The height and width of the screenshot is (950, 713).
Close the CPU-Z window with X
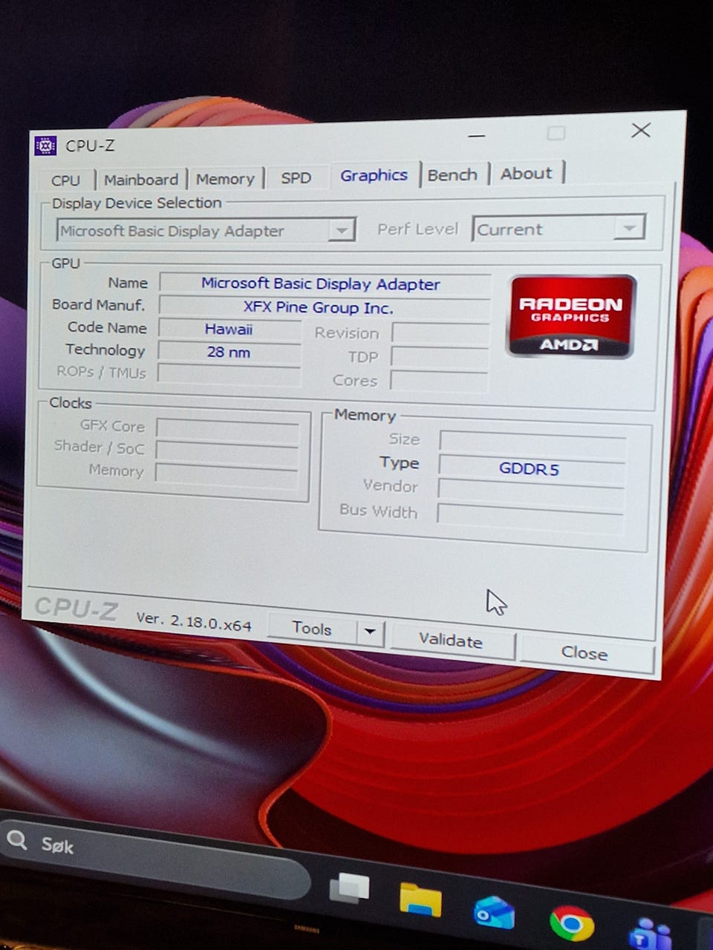click(x=641, y=131)
